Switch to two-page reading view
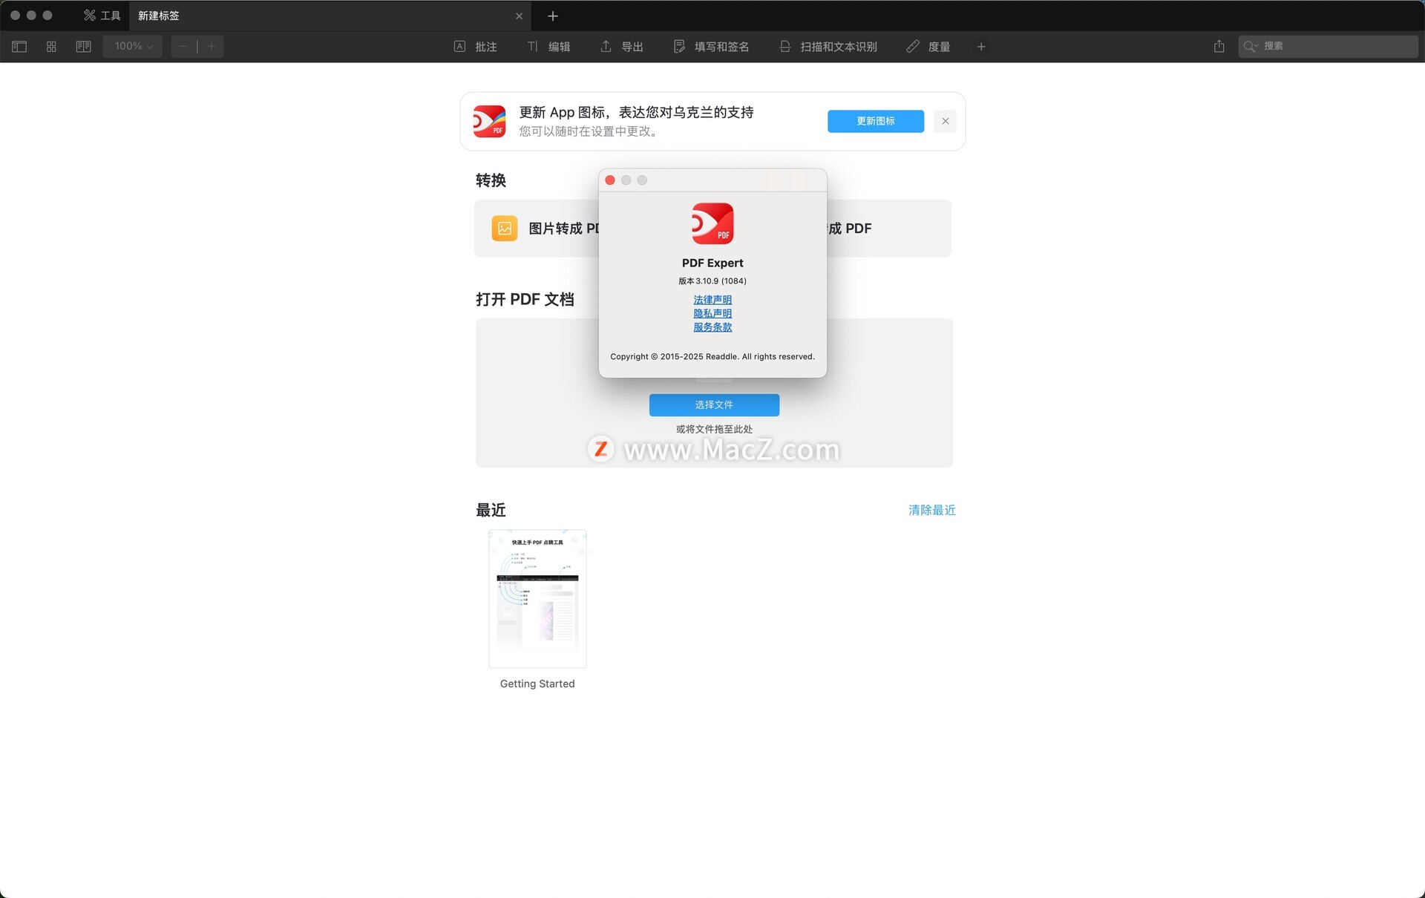The image size is (1425, 898). [x=83, y=47]
